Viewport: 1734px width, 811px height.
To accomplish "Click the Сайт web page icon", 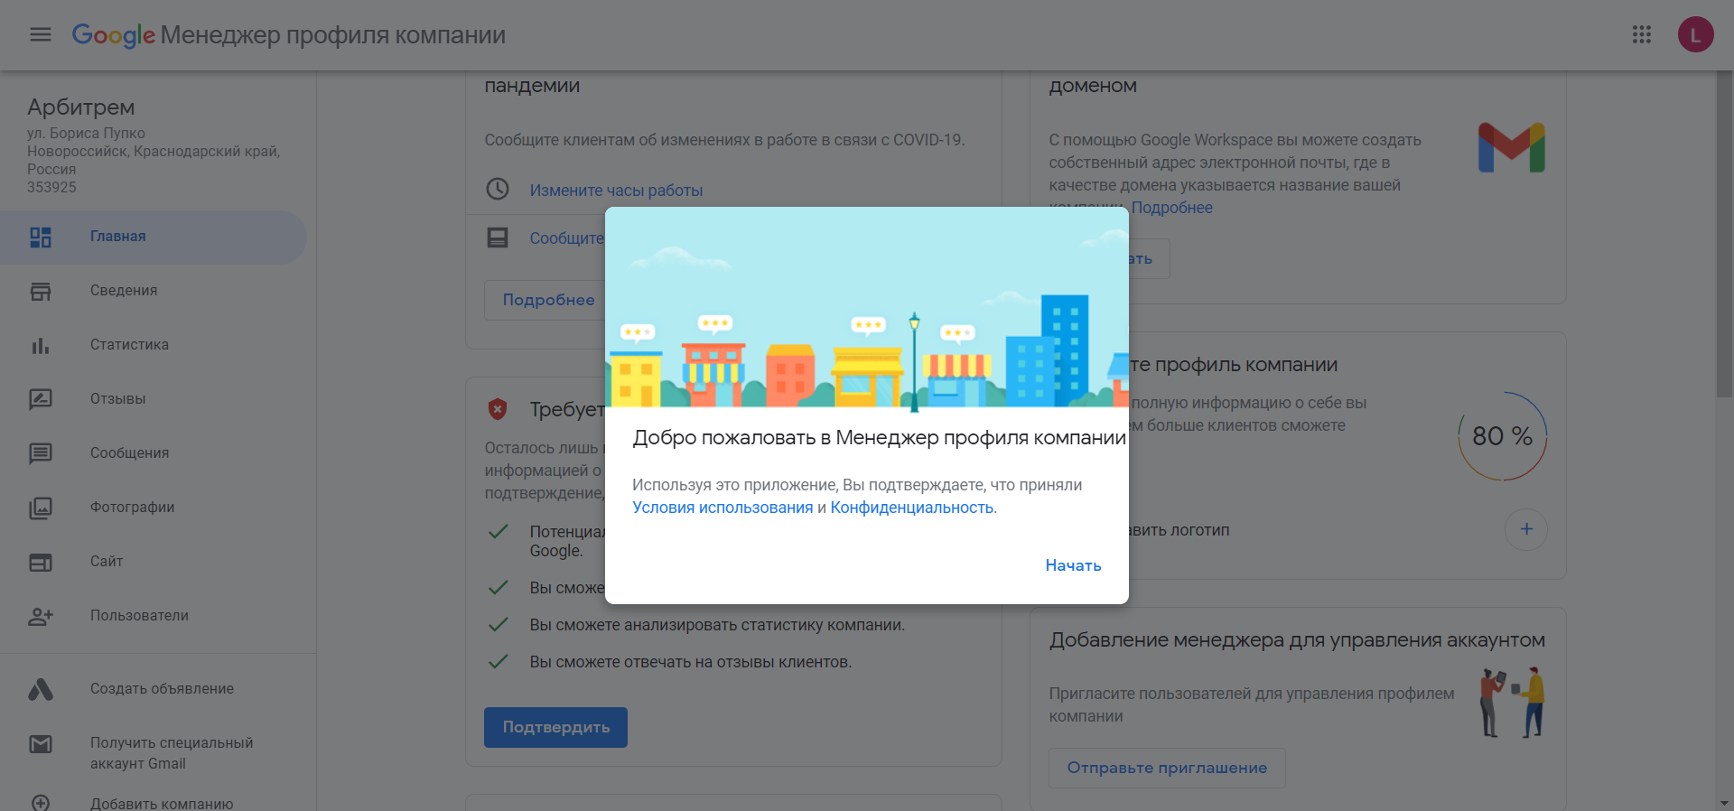I will [41, 562].
